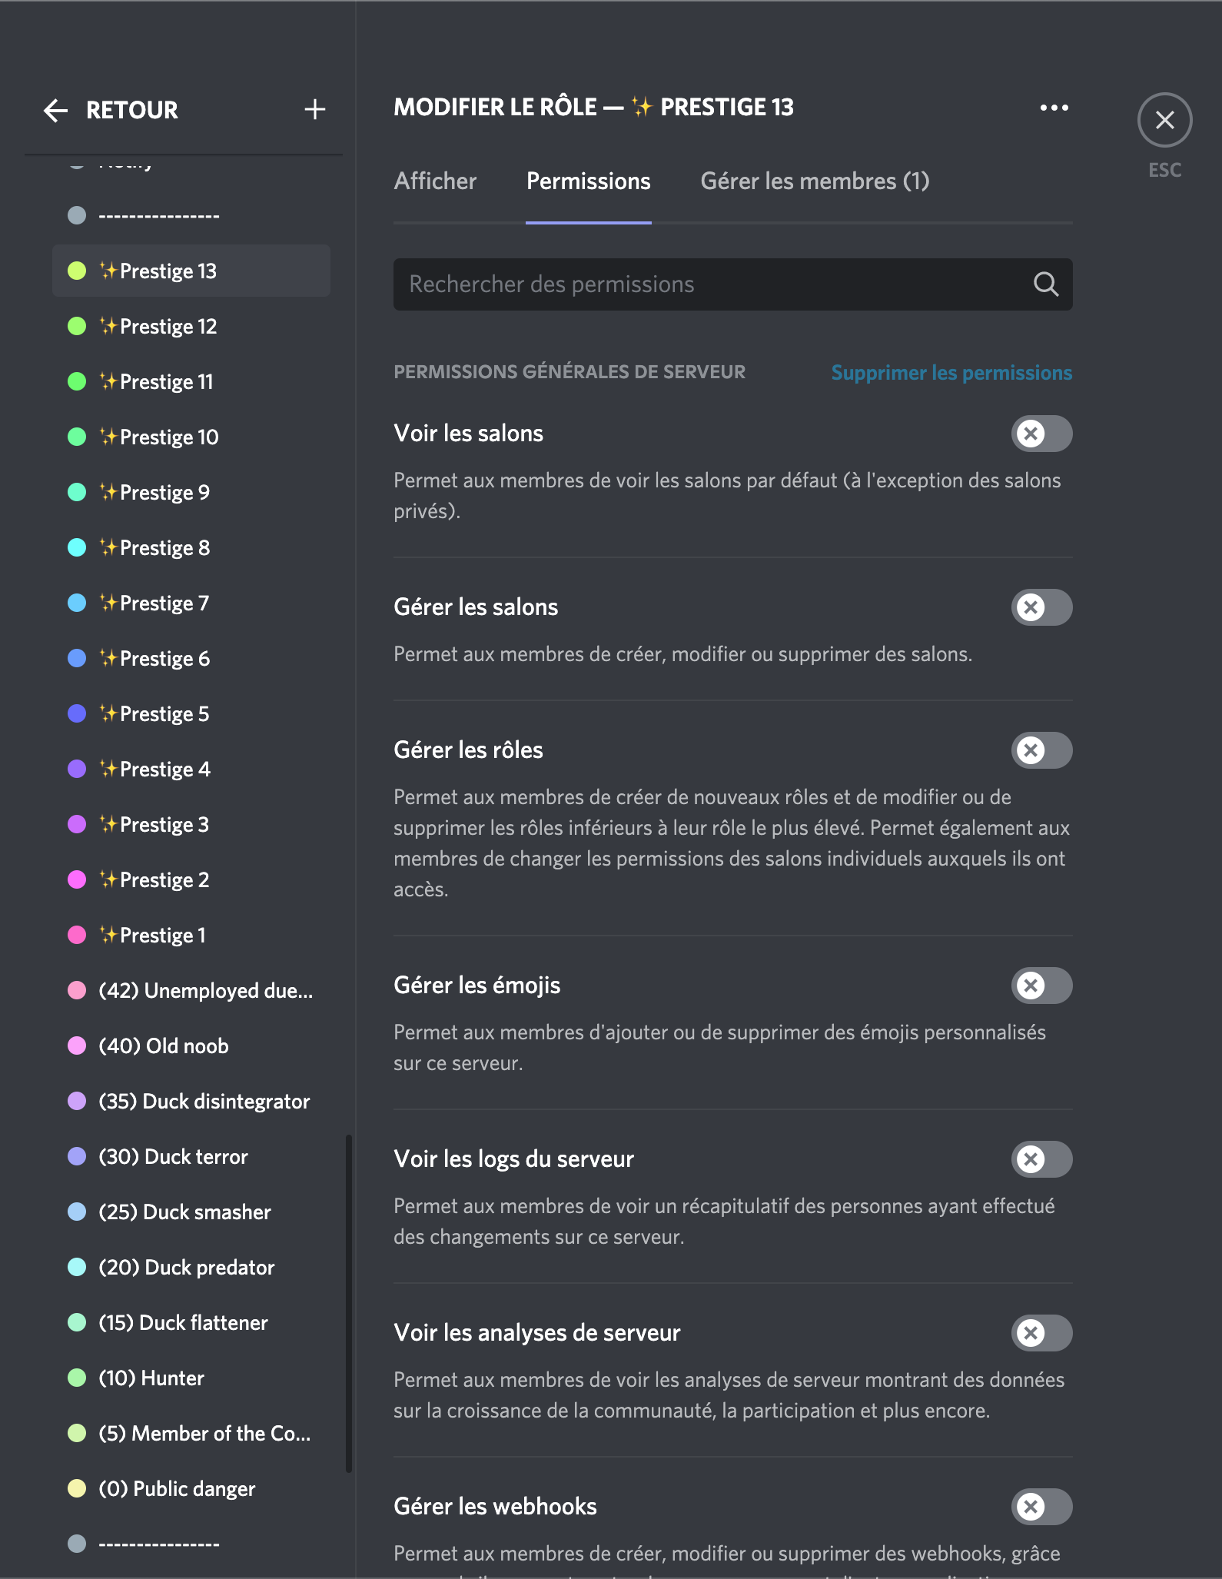
Task: Open the three-dots role options menu
Action: [x=1054, y=108]
